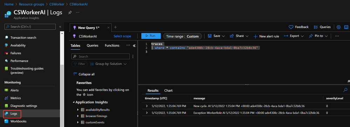Collapse the query editor with the double chevron
Image resolution: width=350 pixels, height=127 pixels.
coord(349,81)
